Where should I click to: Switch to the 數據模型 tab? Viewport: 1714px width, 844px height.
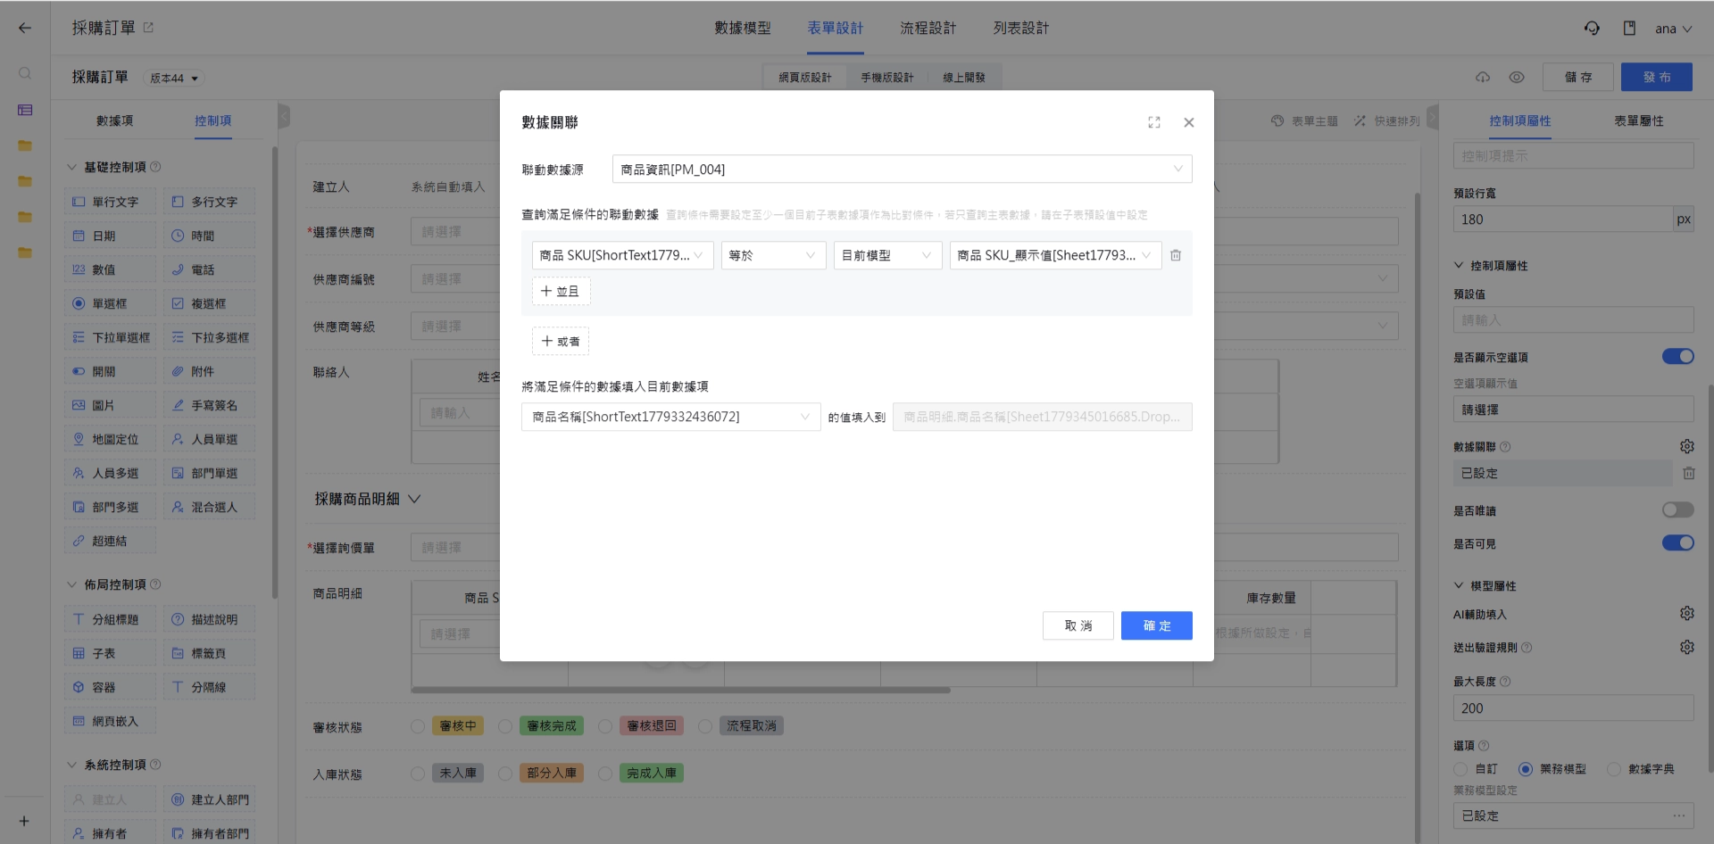pyautogui.click(x=742, y=28)
